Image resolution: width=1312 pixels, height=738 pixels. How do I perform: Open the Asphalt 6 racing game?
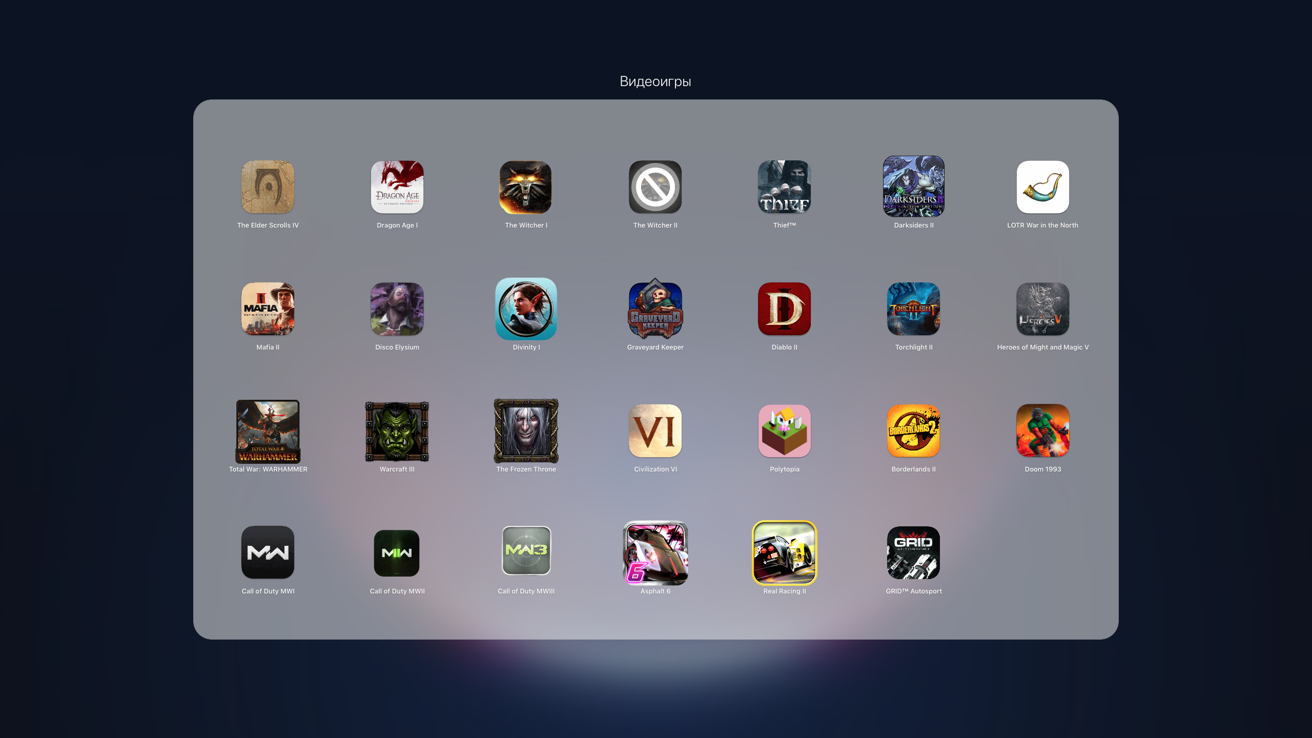coord(655,553)
